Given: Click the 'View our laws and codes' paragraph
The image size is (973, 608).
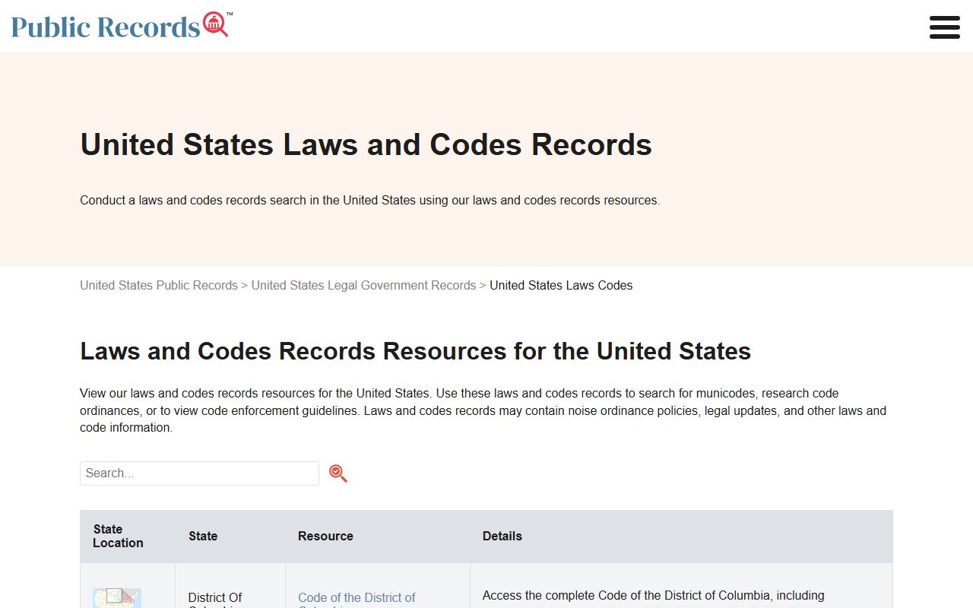Looking at the screenshot, I should pyautogui.click(x=483, y=410).
